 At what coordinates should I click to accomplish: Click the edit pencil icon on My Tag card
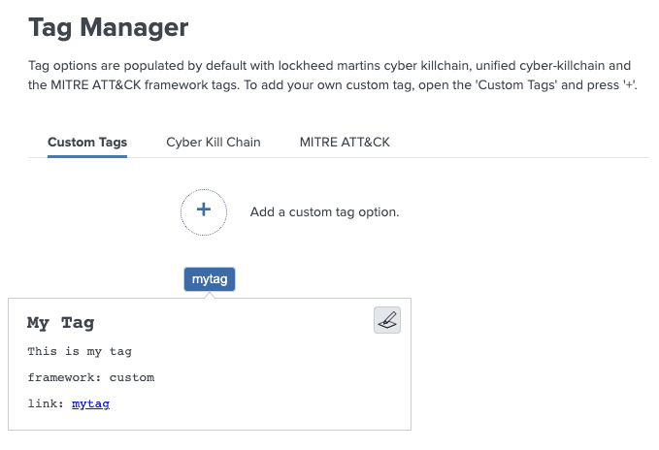click(387, 320)
